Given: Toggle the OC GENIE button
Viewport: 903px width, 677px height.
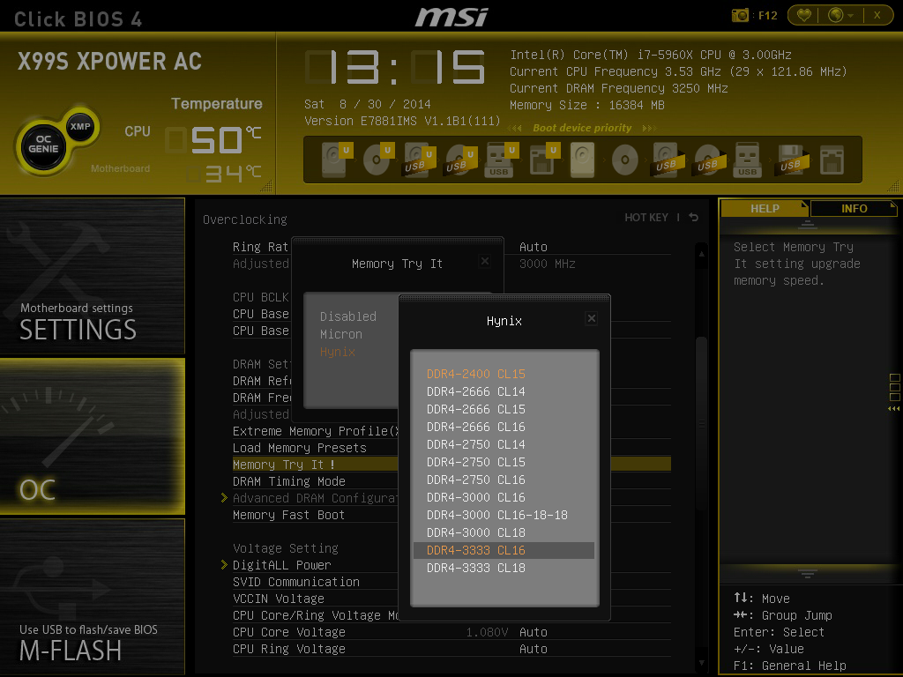Looking at the screenshot, I should [x=43, y=145].
